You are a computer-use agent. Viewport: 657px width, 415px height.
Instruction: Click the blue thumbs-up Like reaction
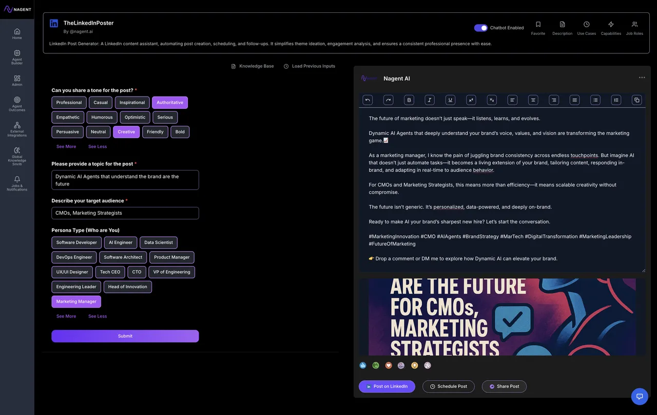[x=363, y=366]
